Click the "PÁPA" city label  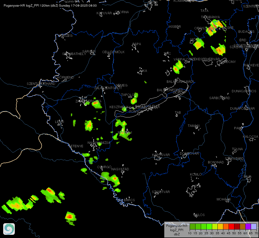pyautogui.click(x=137, y=44)
